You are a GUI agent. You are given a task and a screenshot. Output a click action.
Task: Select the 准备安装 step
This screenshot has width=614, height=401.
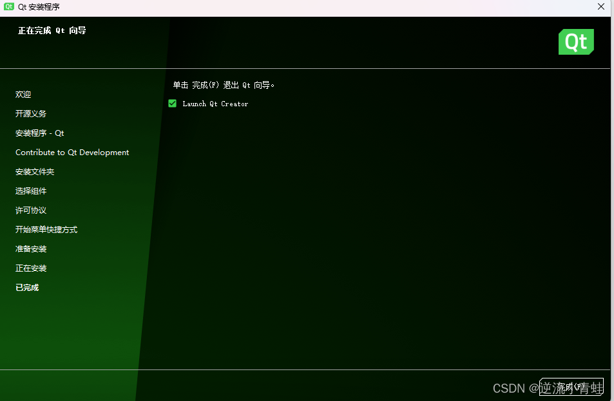(x=31, y=249)
